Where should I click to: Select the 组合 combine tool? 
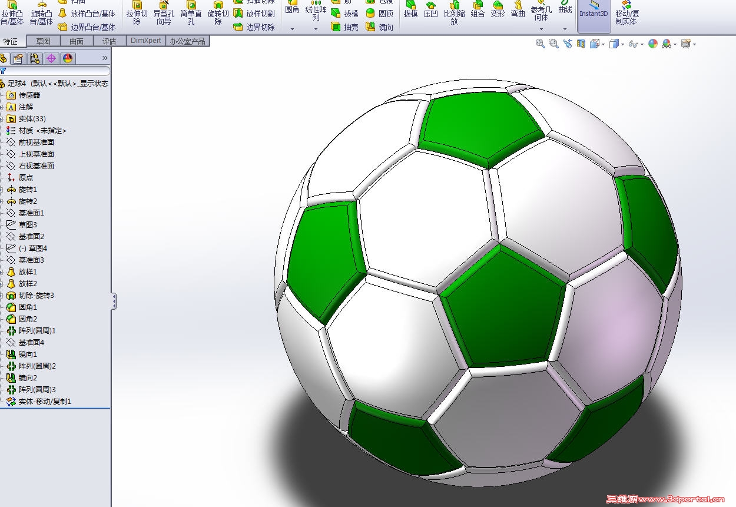(478, 9)
